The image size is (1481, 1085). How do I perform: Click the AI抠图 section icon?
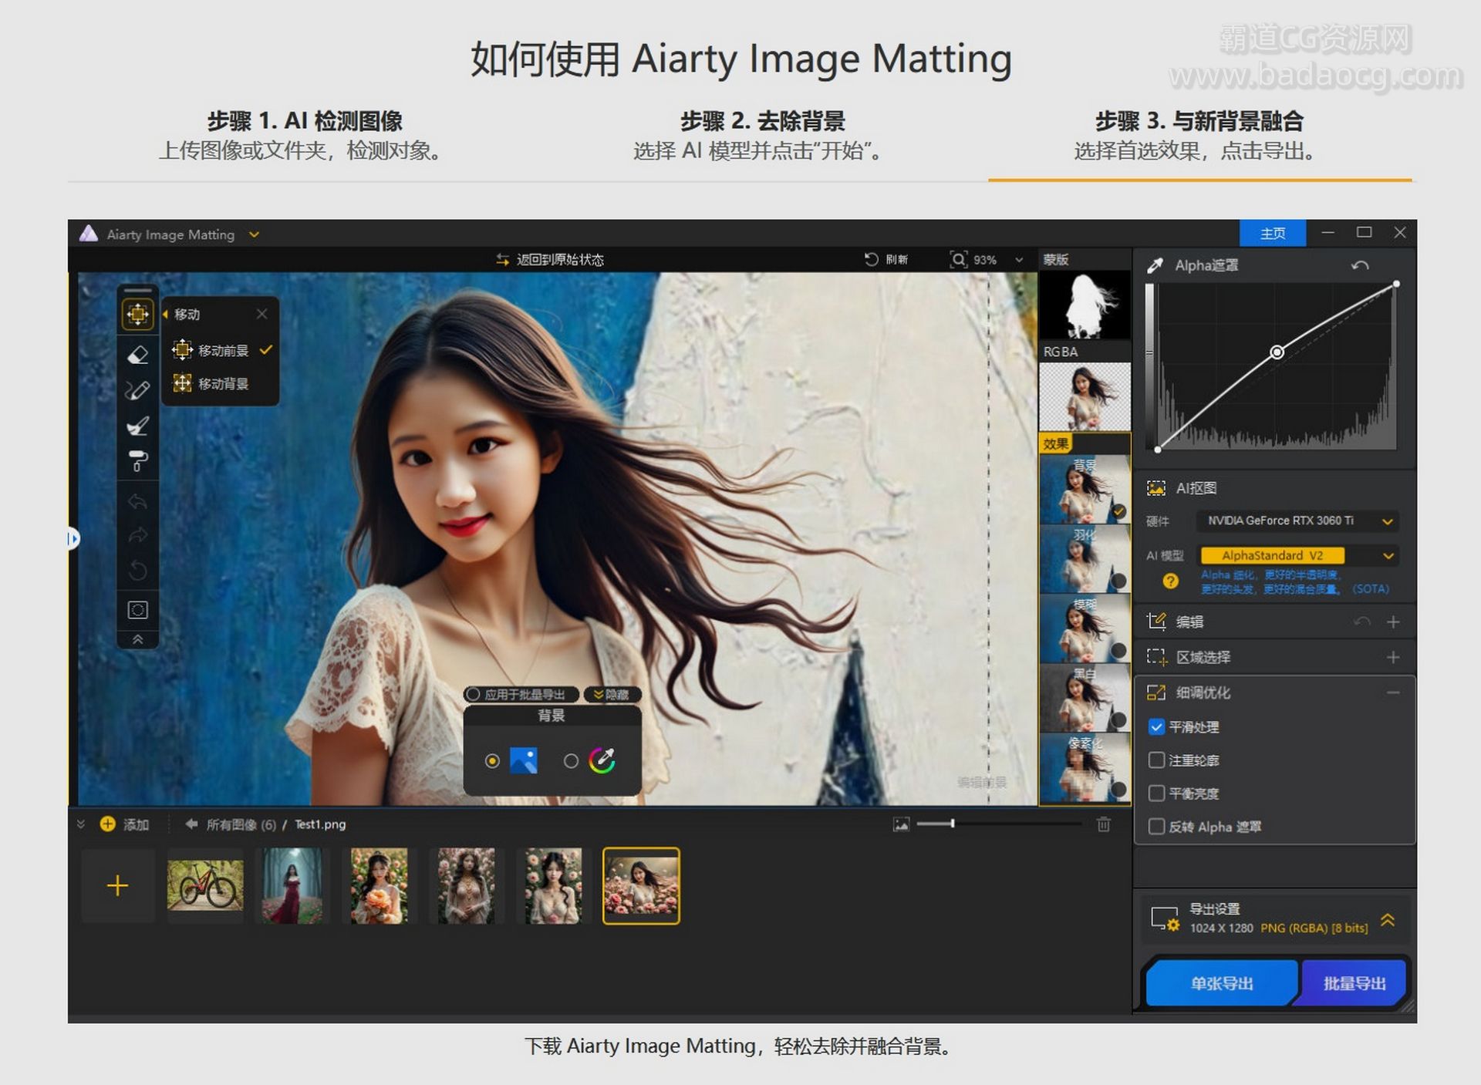(1155, 488)
